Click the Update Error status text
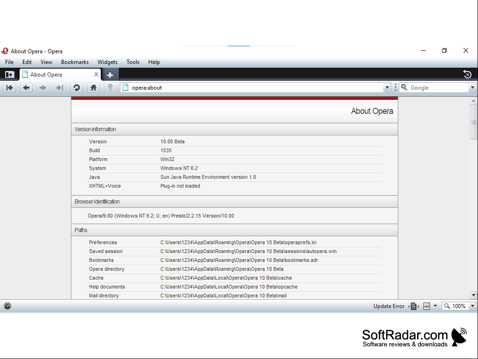The image size is (478, 359). (x=388, y=306)
